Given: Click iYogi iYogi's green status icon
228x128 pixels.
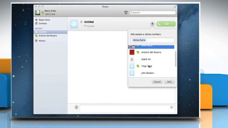Looking at the screenshot, I should click(138, 66).
